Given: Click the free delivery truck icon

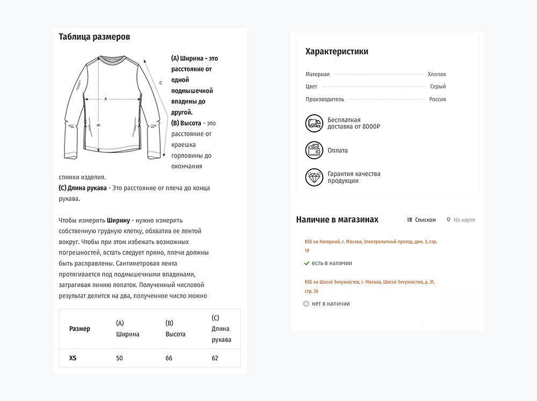Looking at the screenshot, I should coord(314,123).
